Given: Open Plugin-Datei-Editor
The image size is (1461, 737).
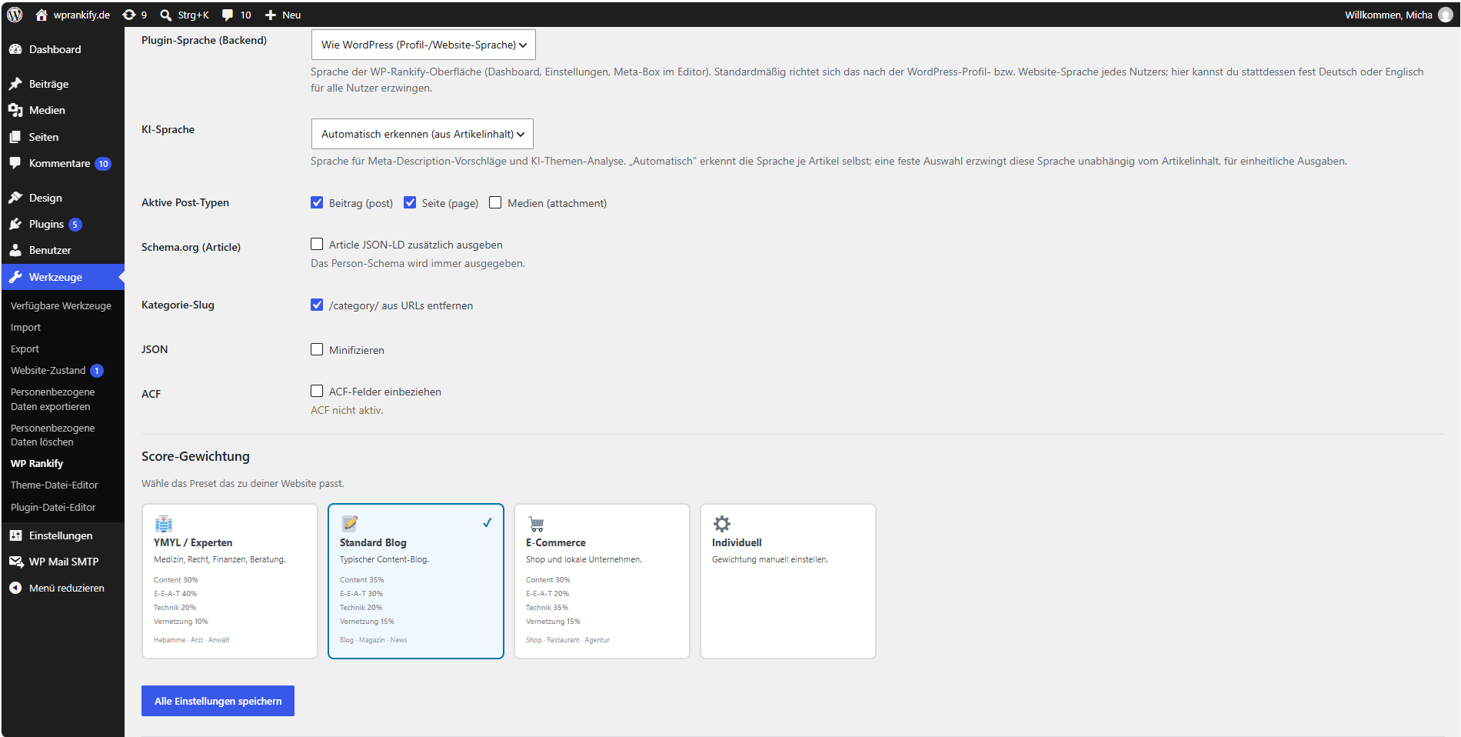Looking at the screenshot, I should click(53, 507).
